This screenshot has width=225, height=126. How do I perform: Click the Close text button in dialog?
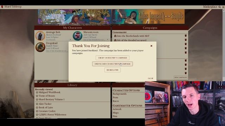point(150,78)
